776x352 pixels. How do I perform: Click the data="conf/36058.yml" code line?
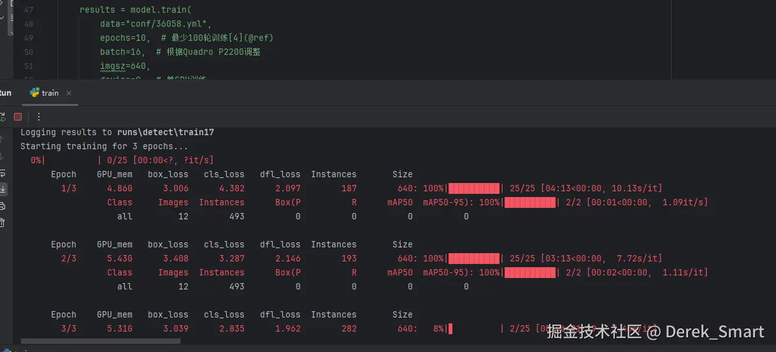pos(155,24)
